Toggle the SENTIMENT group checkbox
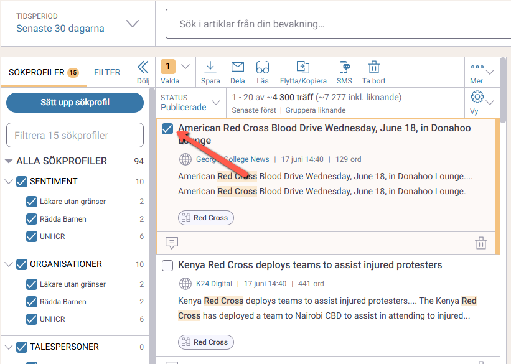This screenshot has width=511, height=364. (x=22, y=182)
